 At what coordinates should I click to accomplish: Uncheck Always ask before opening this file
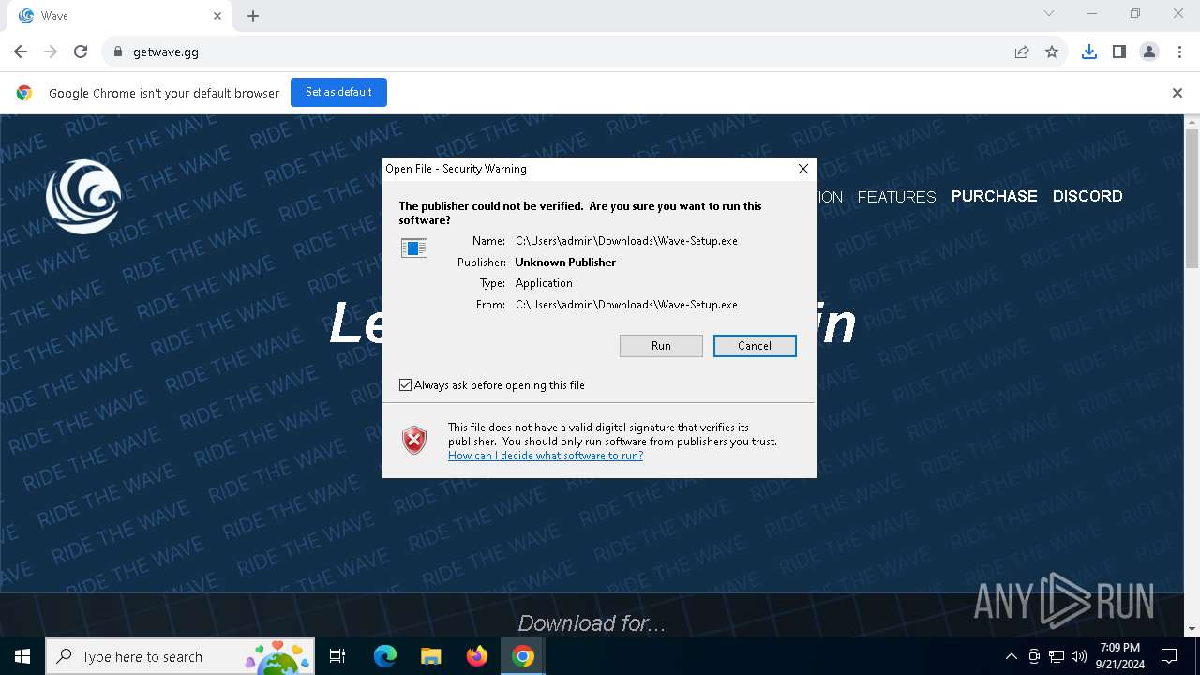click(x=405, y=385)
